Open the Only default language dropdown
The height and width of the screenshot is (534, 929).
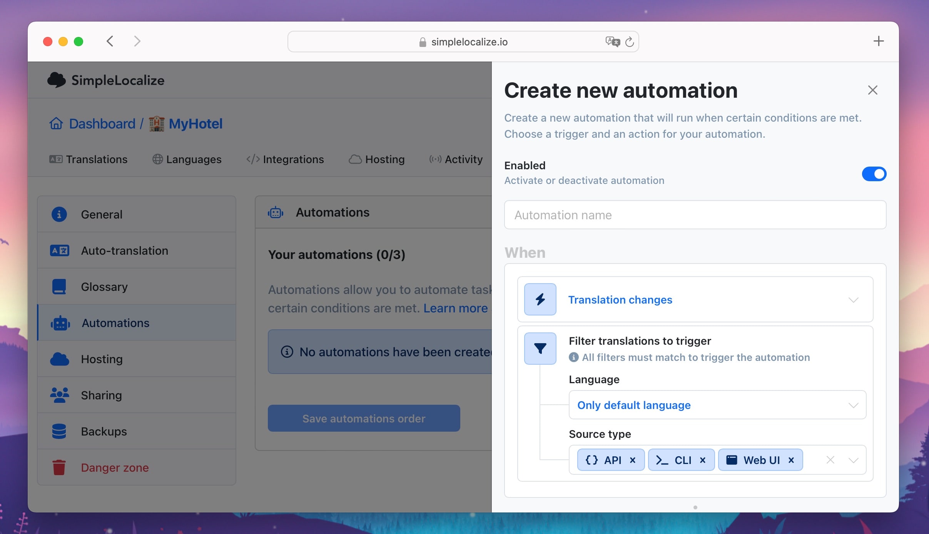tap(717, 405)
